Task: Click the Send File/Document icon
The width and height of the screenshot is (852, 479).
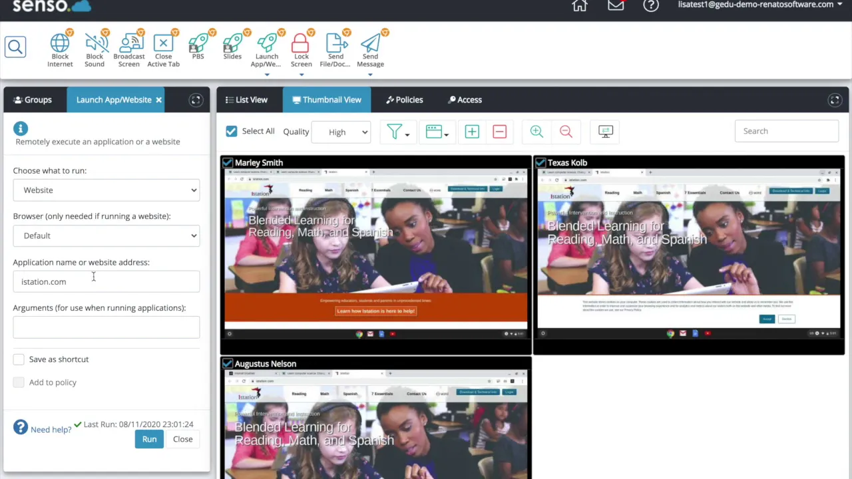Action: [336, 43]
